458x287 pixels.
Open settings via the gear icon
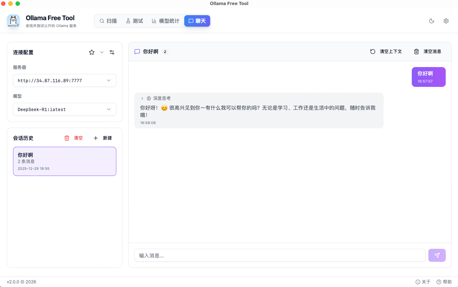click(446, 21)
